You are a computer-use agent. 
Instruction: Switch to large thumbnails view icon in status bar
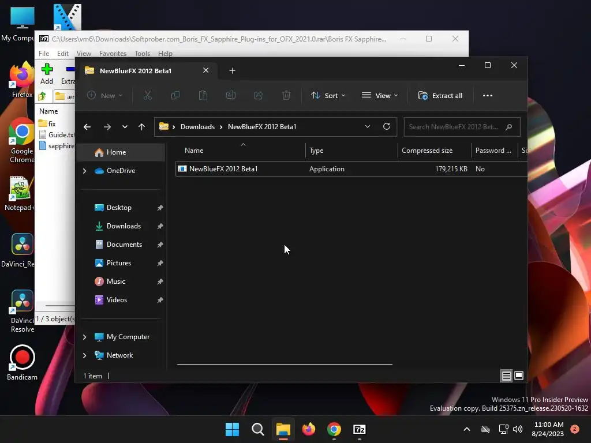point(519,376)
